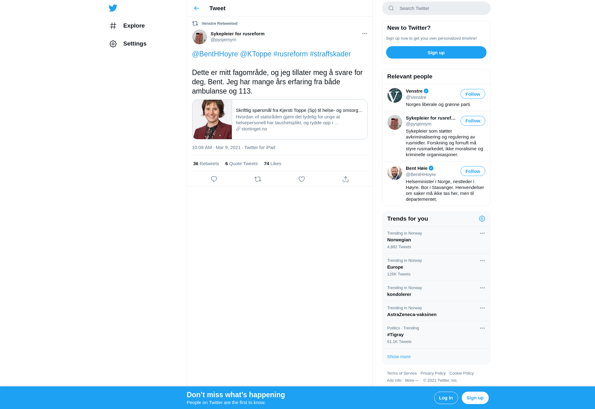Open the tweet's more options menu

[x=364, y=34]
